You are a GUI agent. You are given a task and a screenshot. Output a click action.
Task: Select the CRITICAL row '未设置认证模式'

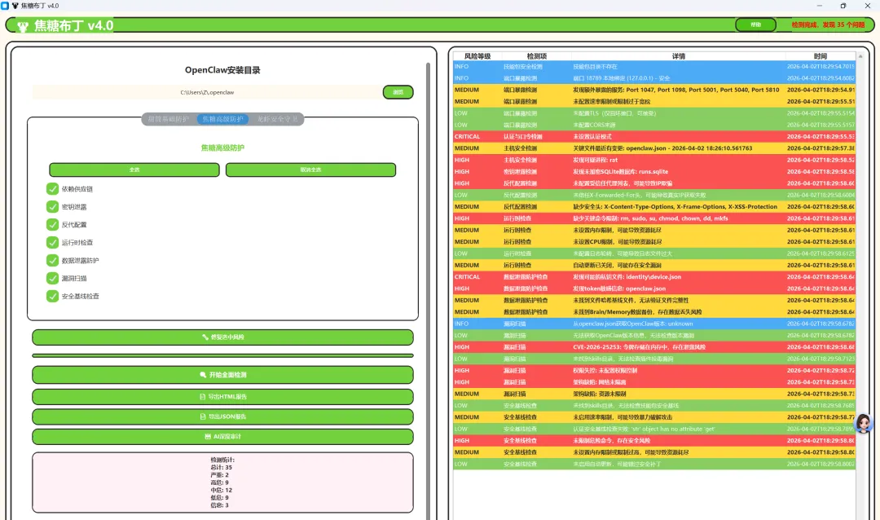(x=654, y=136)
